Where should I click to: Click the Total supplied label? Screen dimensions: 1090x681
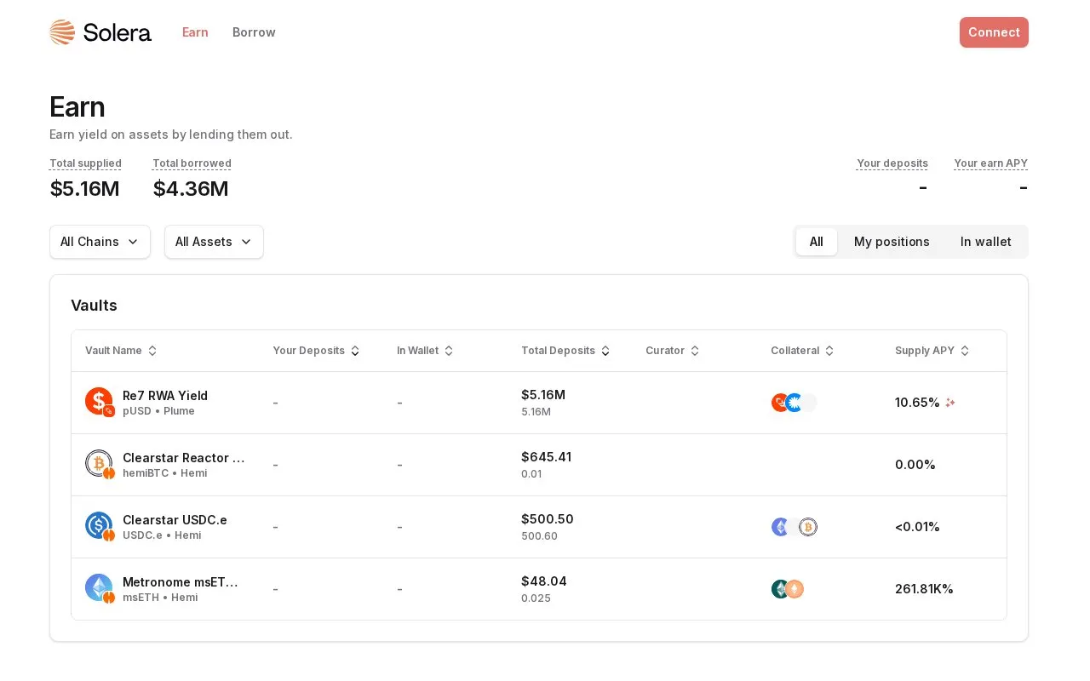[85, 163]
